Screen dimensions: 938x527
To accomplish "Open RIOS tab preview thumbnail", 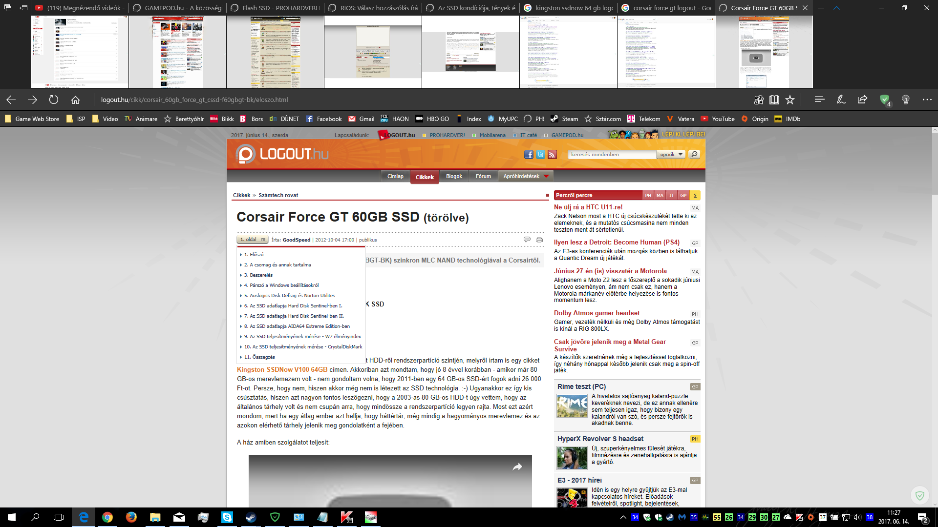I will click(x=373, y=52).
